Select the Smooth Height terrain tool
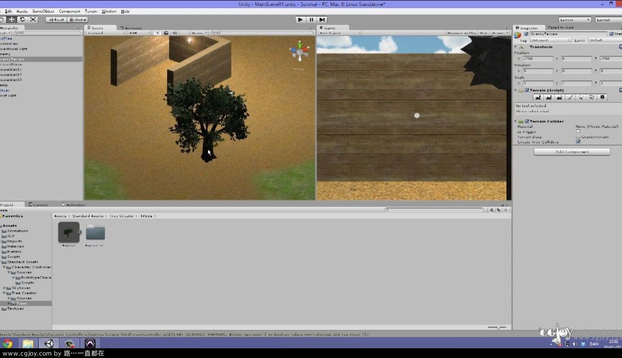This screenshot has width=622, height=358. [x=560, y=97]
